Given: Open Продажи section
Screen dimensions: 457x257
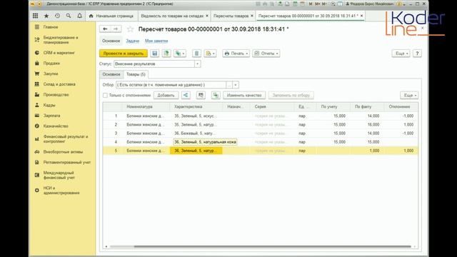Looking at the screenshot, I should point(51,64).
